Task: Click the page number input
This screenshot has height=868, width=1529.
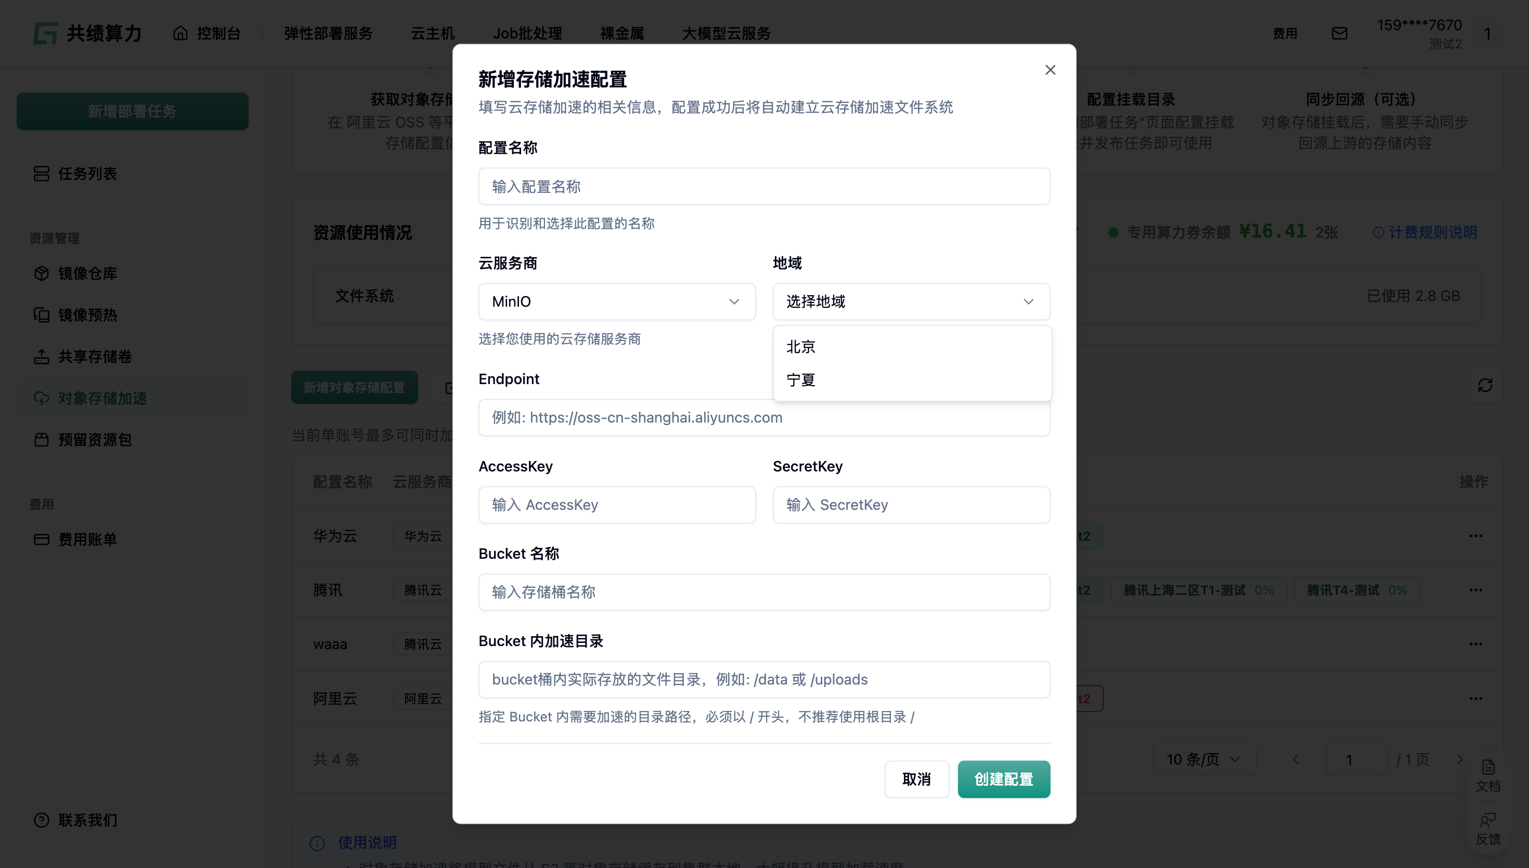Action: point(1357,759)
